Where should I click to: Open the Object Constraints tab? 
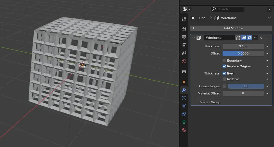pyautogui.click(x=184, y=114)
